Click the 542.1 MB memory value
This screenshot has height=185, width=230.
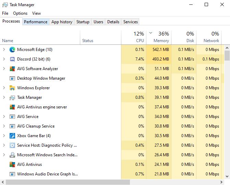[x=161, y=50]
